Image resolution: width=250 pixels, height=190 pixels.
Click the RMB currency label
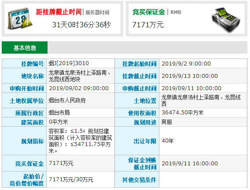[x=176, y=12]
